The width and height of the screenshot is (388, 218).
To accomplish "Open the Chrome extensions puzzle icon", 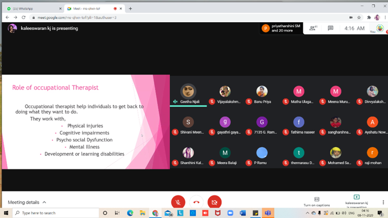I will [369, 18].
